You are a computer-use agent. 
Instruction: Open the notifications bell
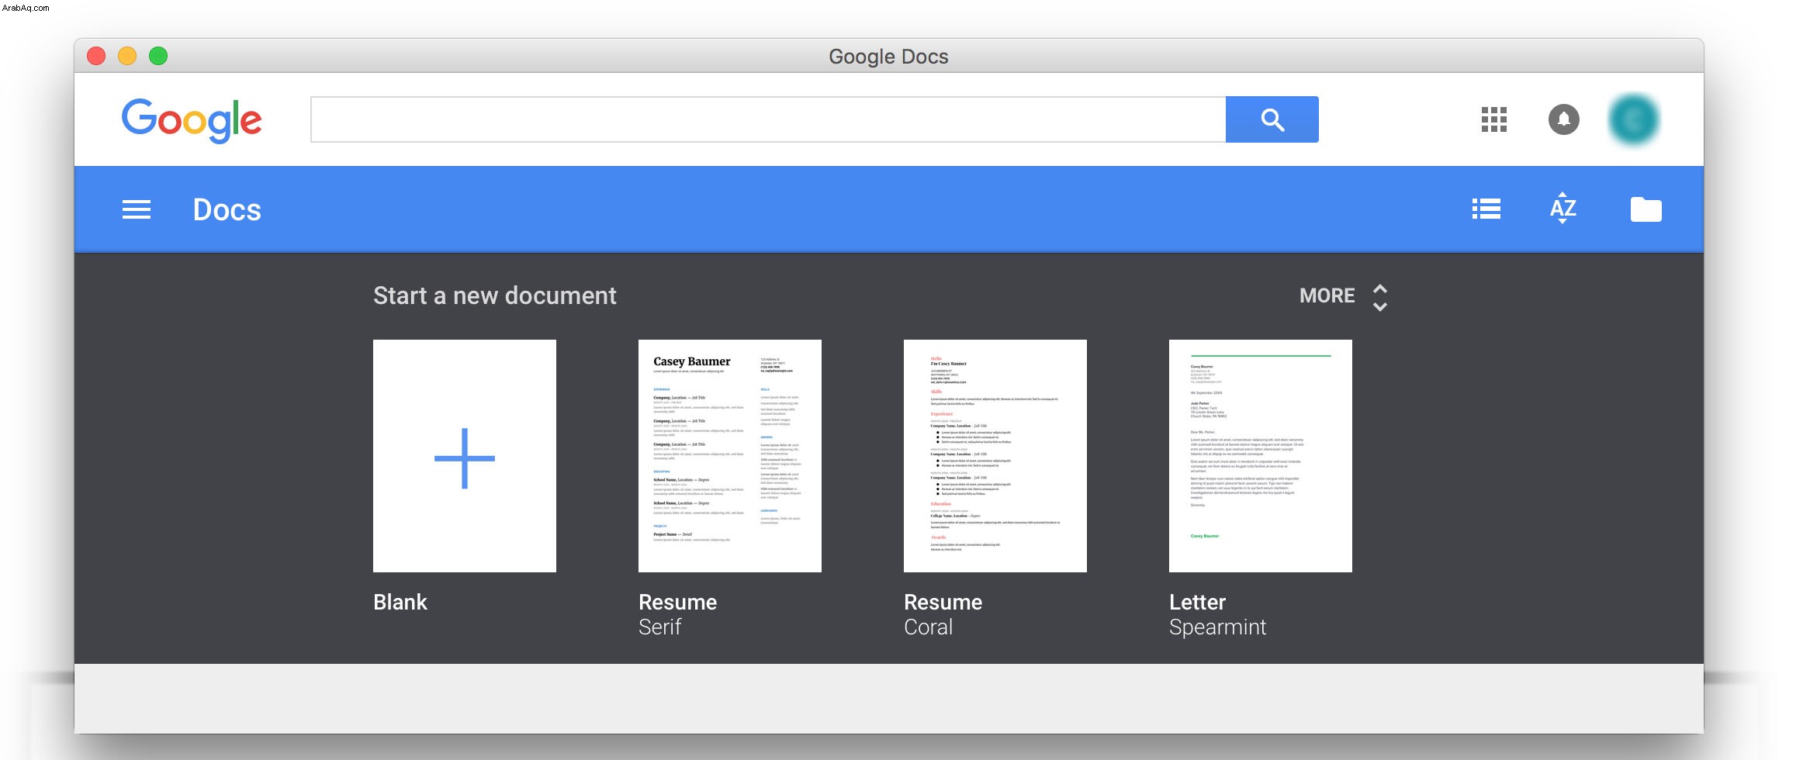[1563, 119]
